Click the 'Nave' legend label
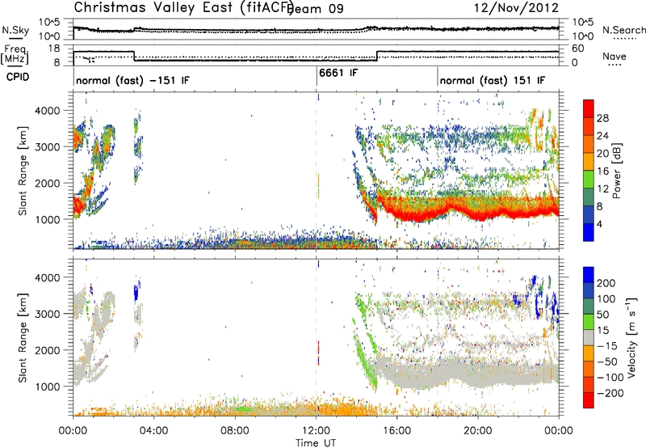646x448 pixels. click(614, 57)
